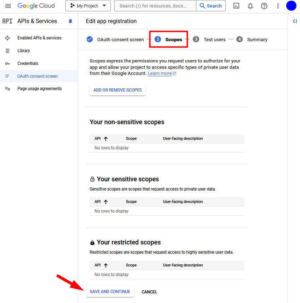
Task: Focus the resource search field
Action: pyautogui.click(x=155, y=6)
